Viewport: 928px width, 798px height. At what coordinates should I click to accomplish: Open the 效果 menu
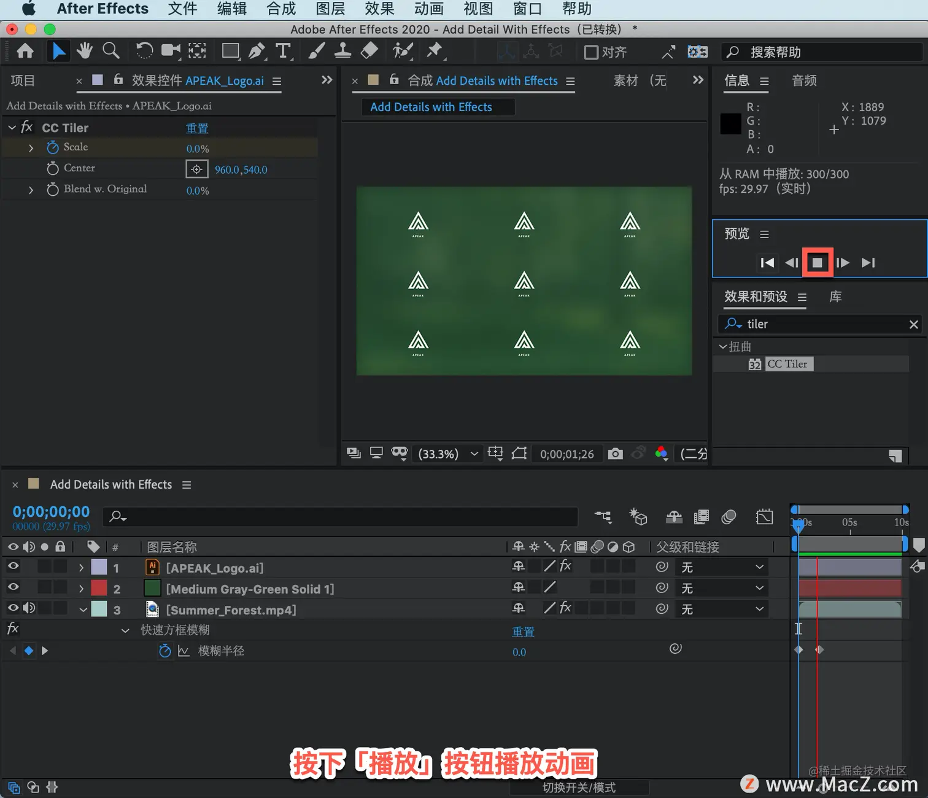(x=379, y=9)
